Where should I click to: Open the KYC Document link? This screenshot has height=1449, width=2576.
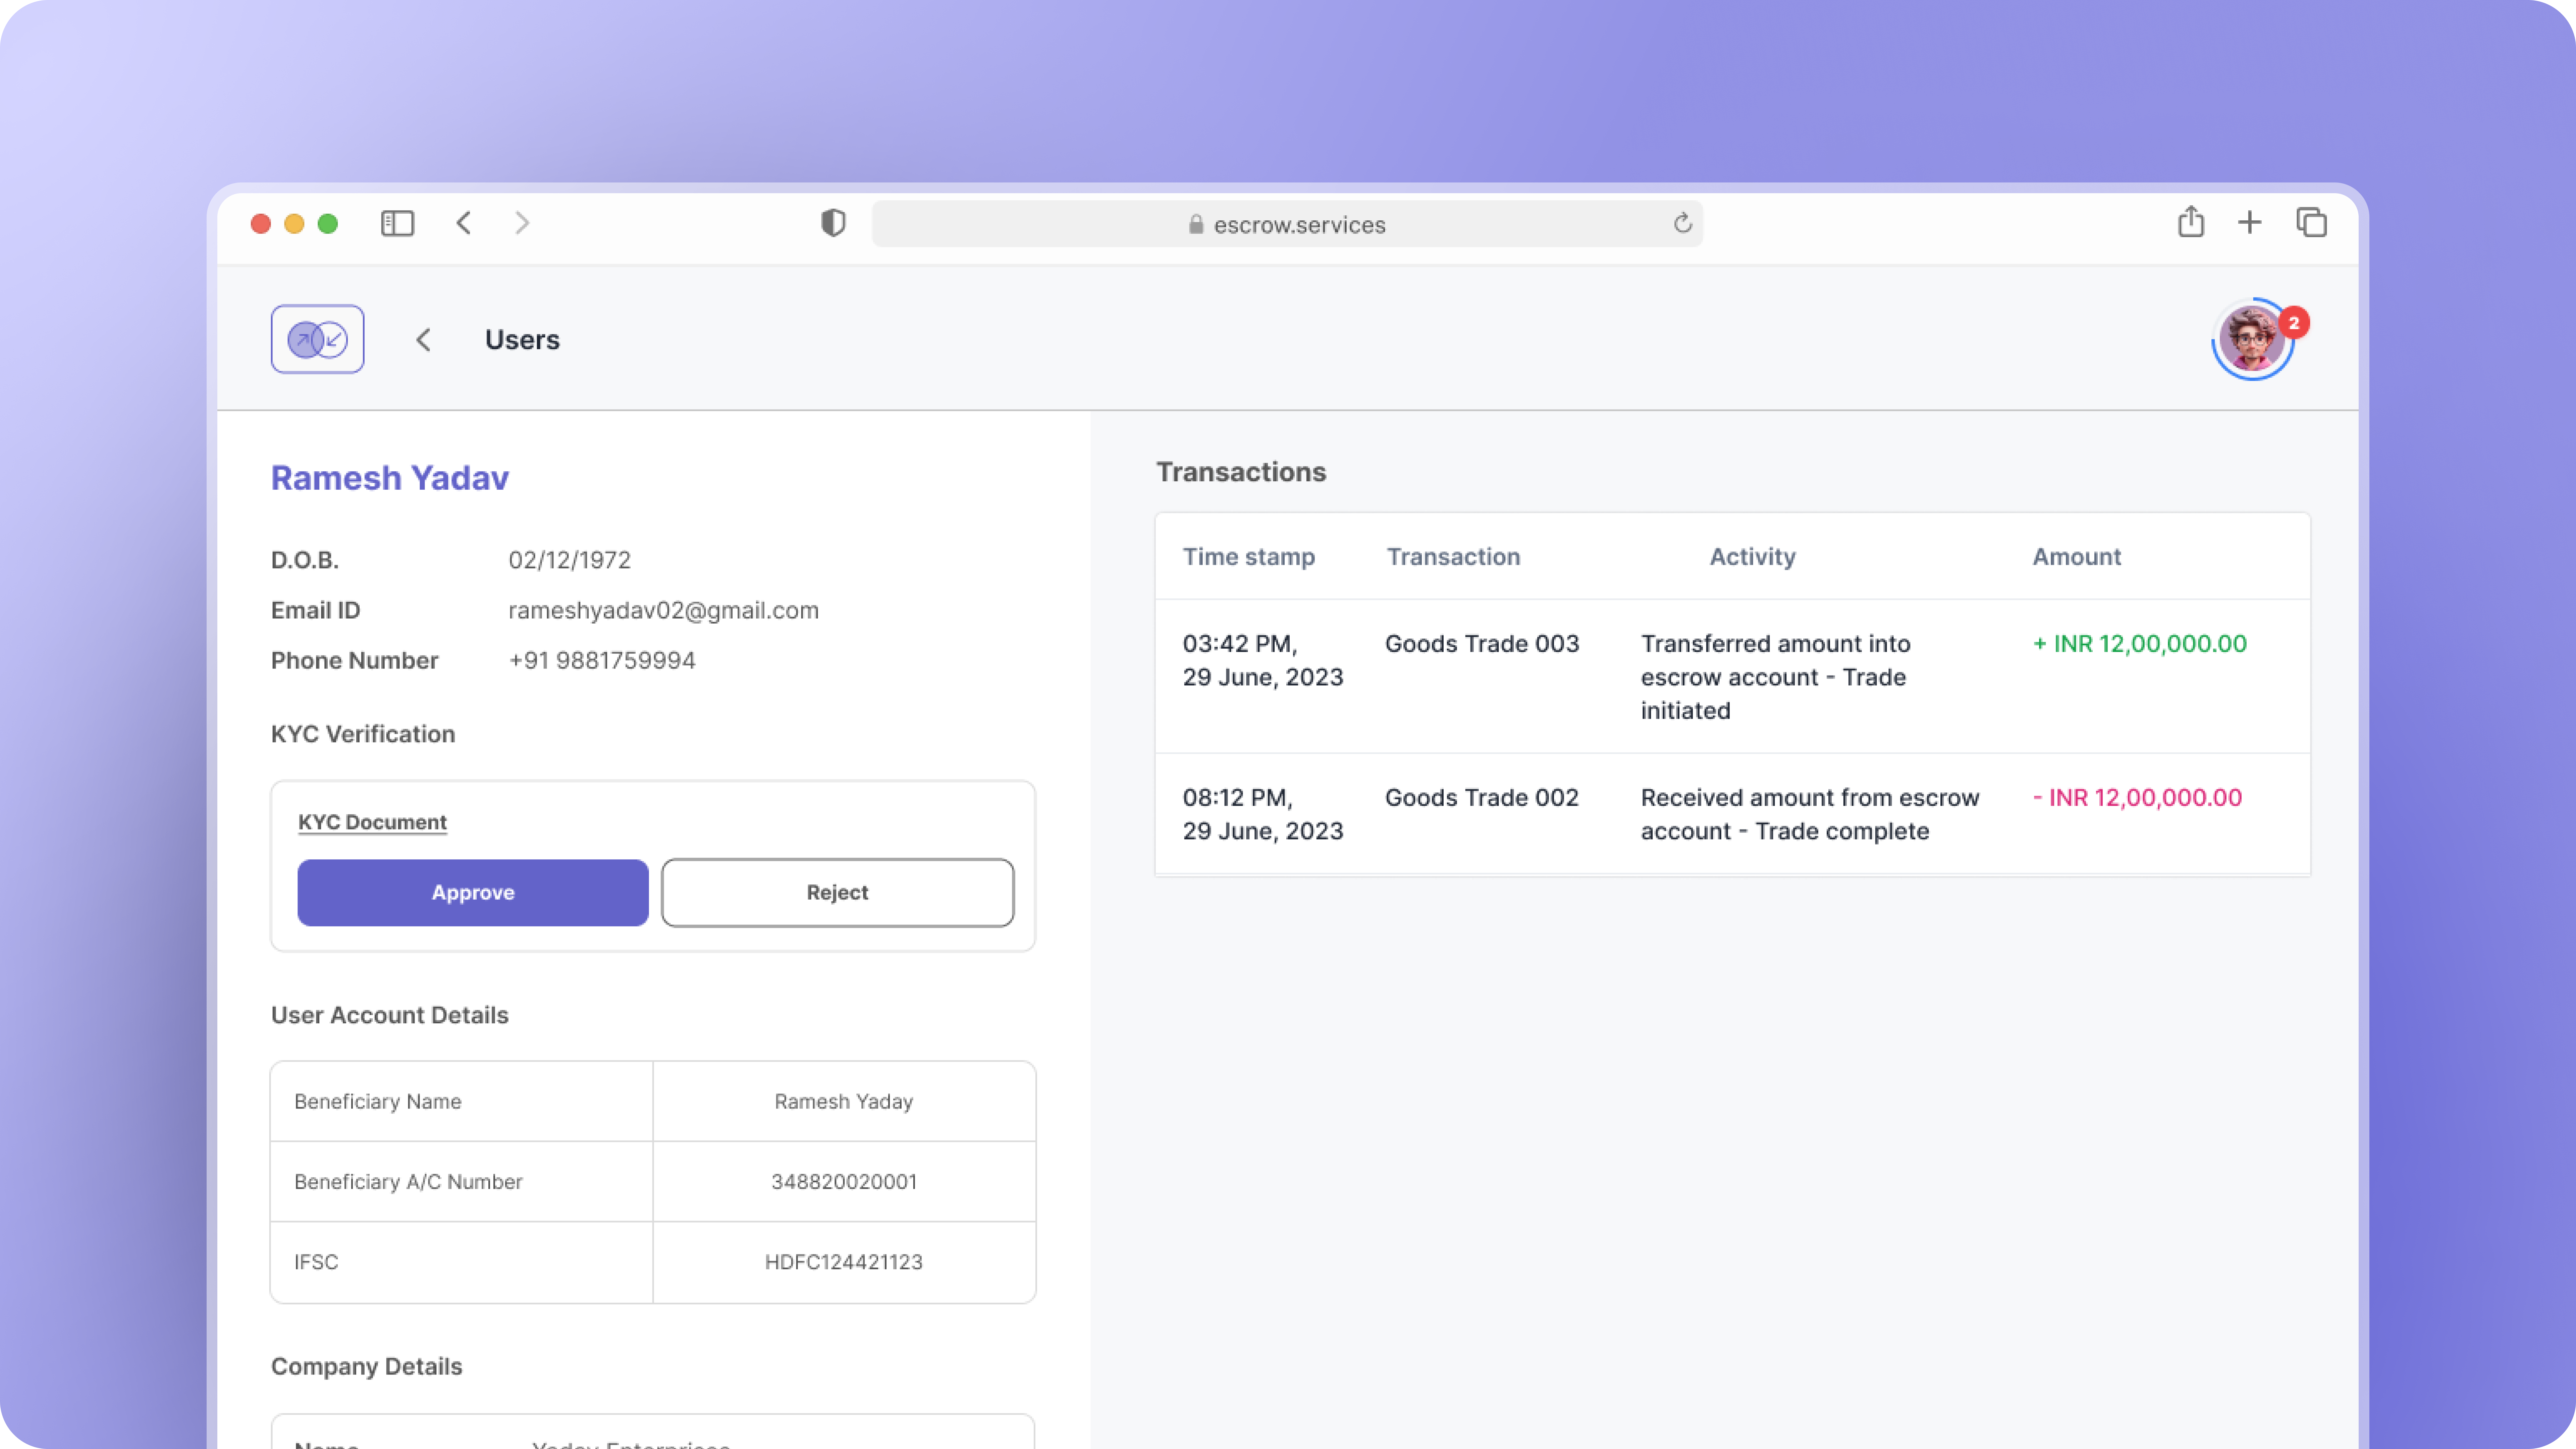point(372,822)
